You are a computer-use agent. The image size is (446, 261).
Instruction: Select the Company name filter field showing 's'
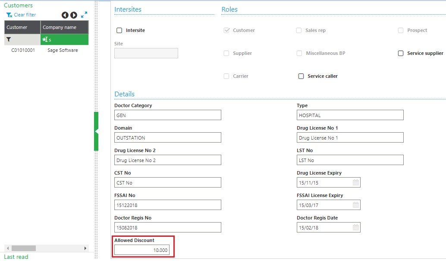click(x=65, y=39)
